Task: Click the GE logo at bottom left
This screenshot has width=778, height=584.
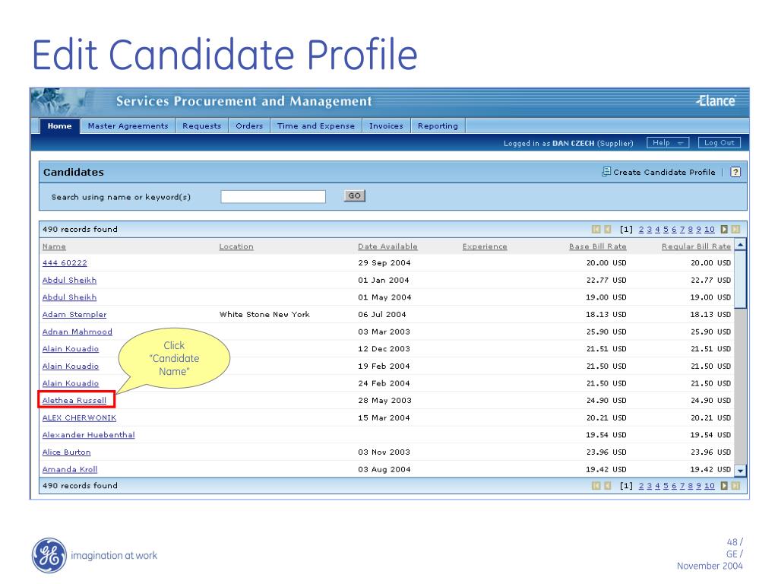Action: [x=50, y=555]
